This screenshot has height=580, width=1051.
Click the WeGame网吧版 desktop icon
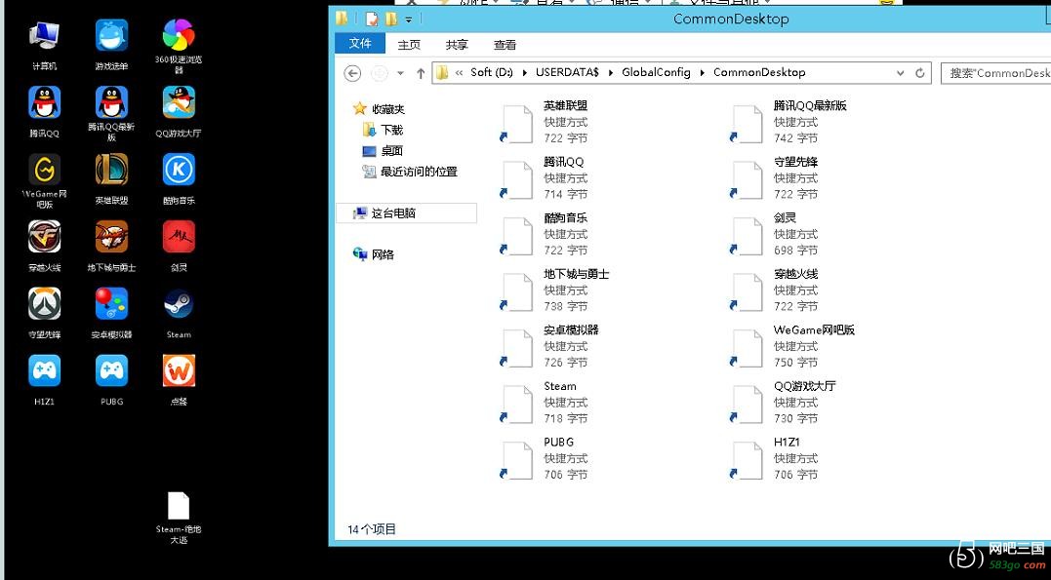pos(44,180)
